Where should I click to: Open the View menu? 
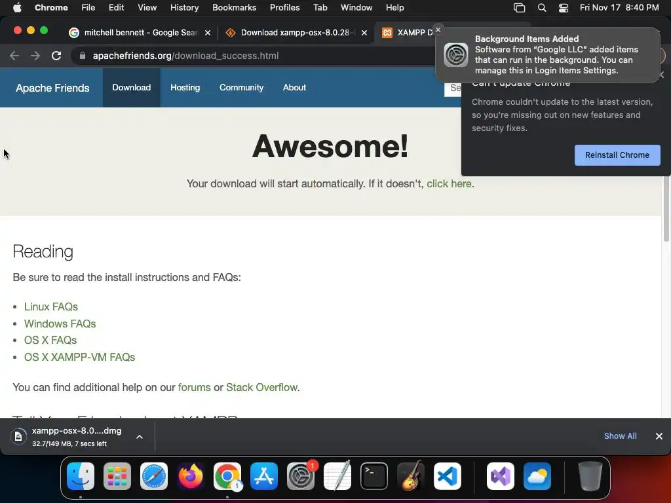[x=147, y=7]
